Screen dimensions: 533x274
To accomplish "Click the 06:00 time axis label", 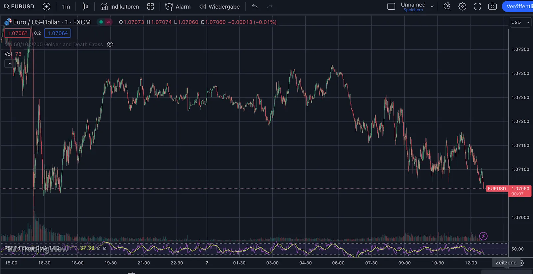I will 338,263.
